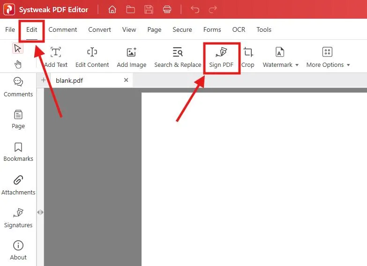Activate the arrow selection tool
Screen dimensions: 367x266
[x=18, y=48]
